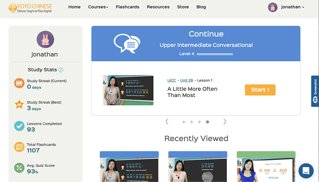The image size is (319, 182).
Task: Click the jonathan profile name in sidebar
Action: [45, 54]
